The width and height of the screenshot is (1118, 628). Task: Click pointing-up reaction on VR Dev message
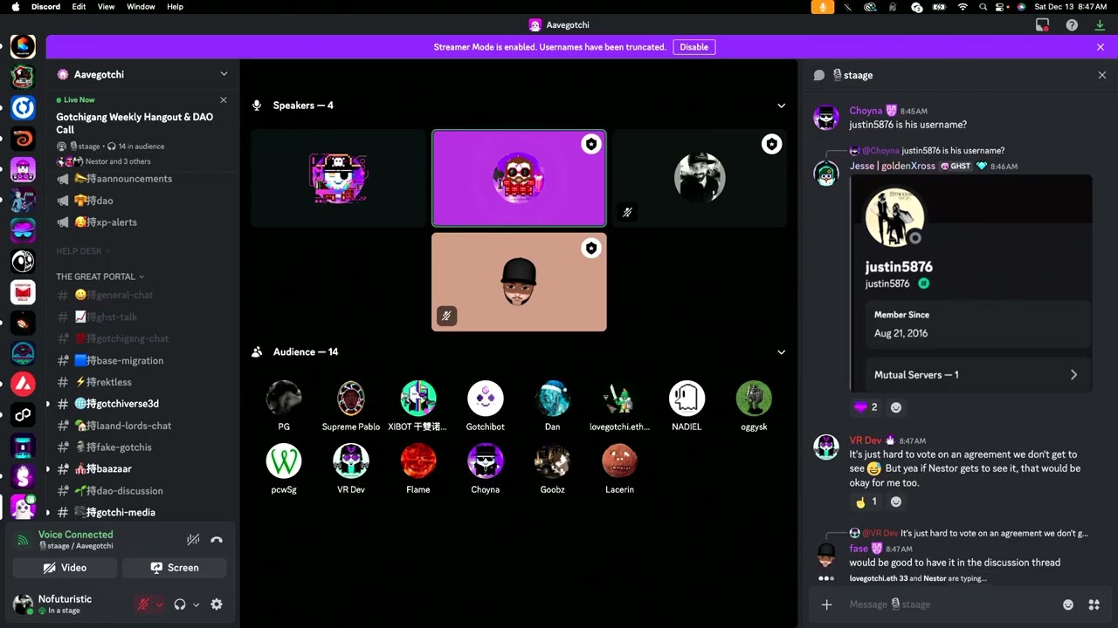pos(866,502)
